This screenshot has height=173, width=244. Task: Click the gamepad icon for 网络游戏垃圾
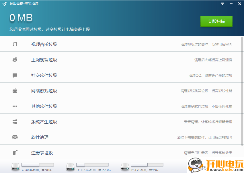tap(15, 90)
